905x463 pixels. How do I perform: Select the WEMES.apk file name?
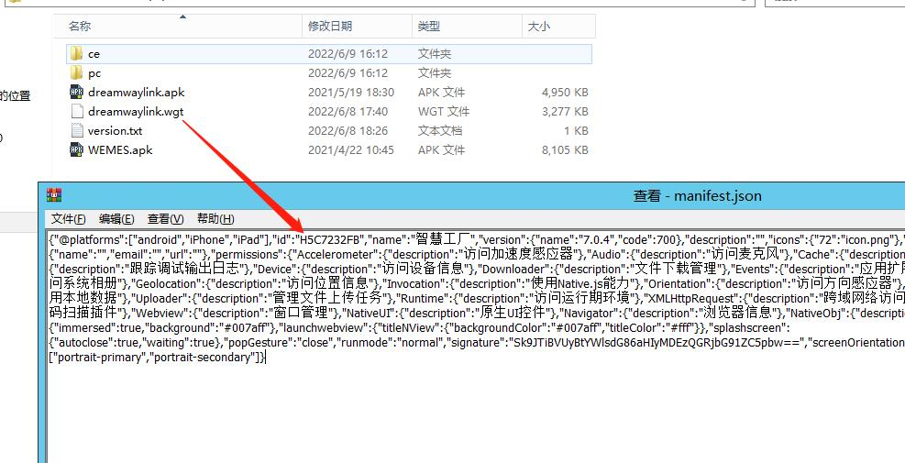120,150
